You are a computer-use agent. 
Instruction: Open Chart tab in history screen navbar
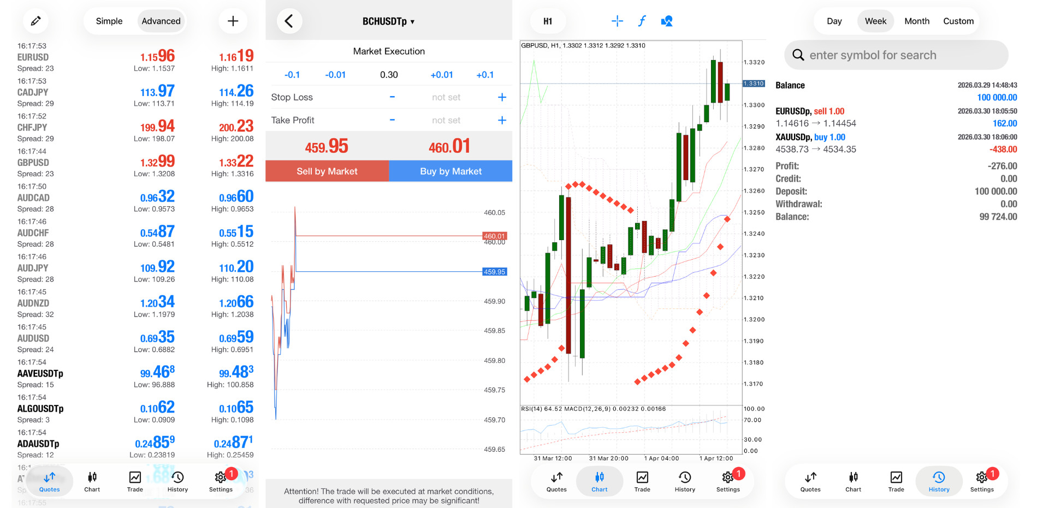pos(853,482)
